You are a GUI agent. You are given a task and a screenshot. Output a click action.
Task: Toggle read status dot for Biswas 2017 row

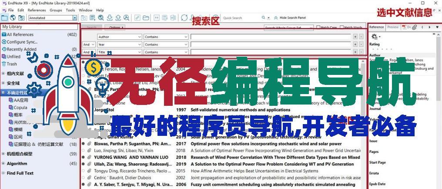[x=83, y=144]
